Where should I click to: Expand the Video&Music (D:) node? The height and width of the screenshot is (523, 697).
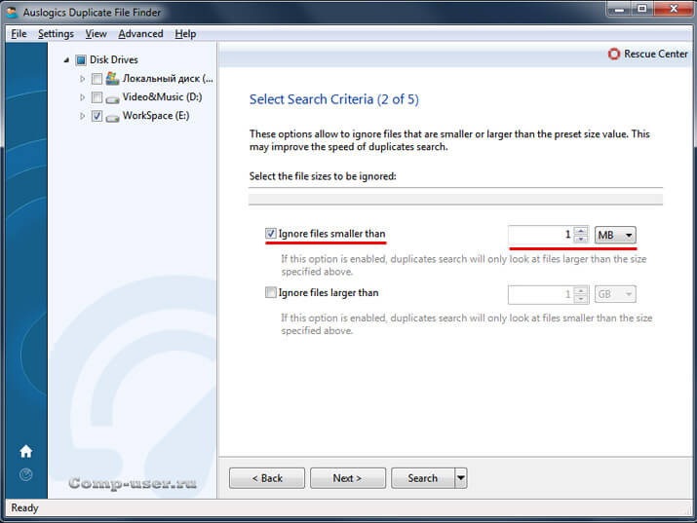(82, 97)
